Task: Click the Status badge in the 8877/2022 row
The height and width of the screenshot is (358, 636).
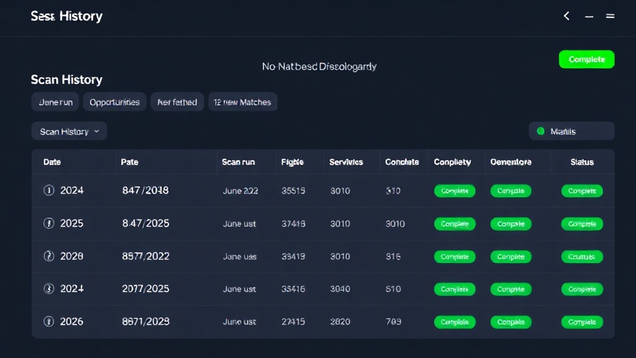Action: click(582, 257)
